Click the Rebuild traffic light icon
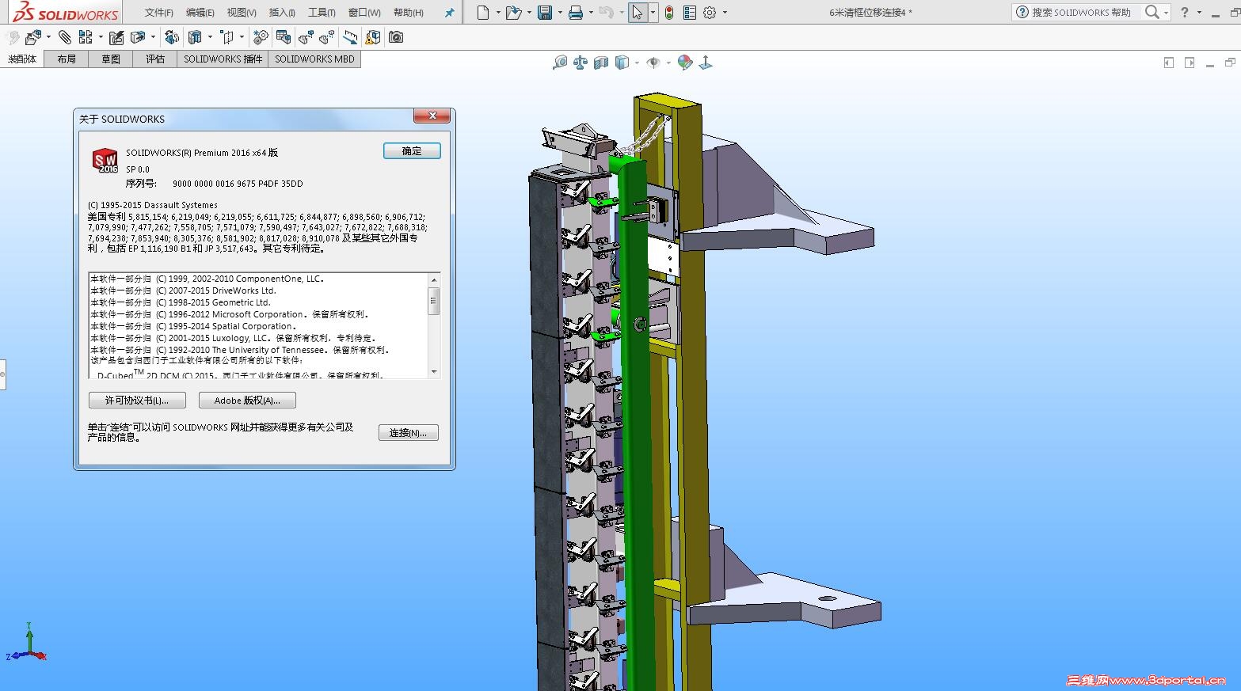 click(x=669, y=13)
